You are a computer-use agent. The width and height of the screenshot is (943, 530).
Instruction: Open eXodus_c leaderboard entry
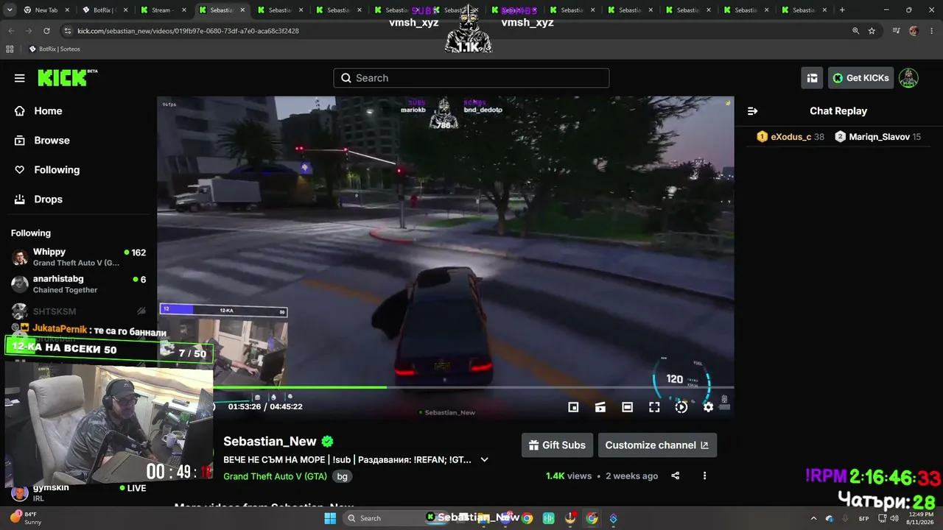[x=790, y=137]
